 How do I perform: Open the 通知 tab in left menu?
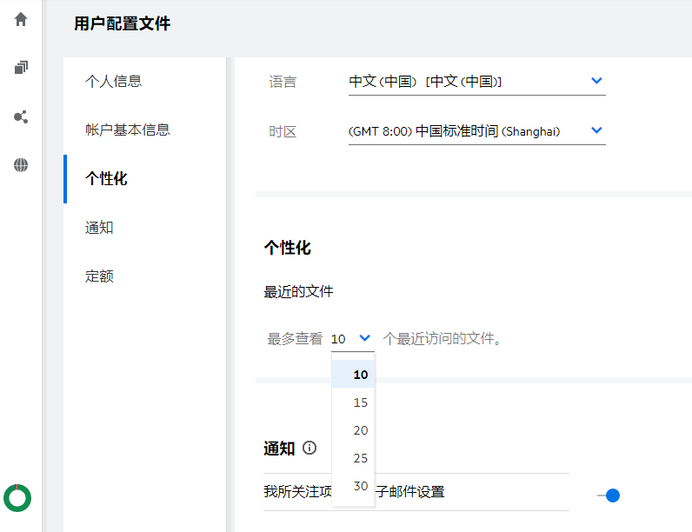[x=99, y=228]
